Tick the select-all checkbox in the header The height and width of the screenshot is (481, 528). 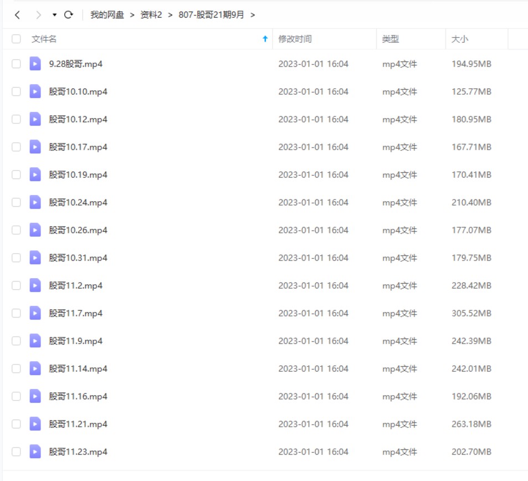16,39
